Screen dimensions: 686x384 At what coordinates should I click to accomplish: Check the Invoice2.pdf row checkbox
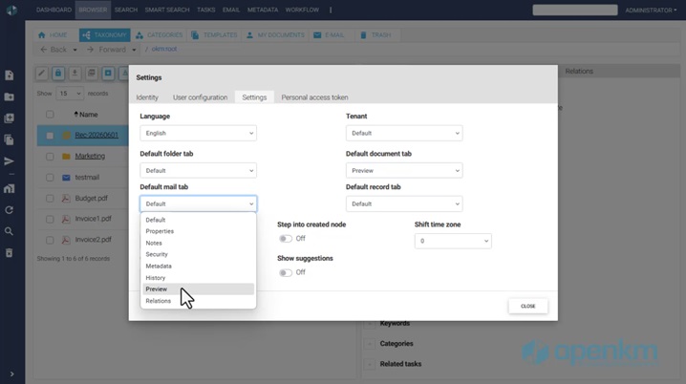[x=50, y=240]
